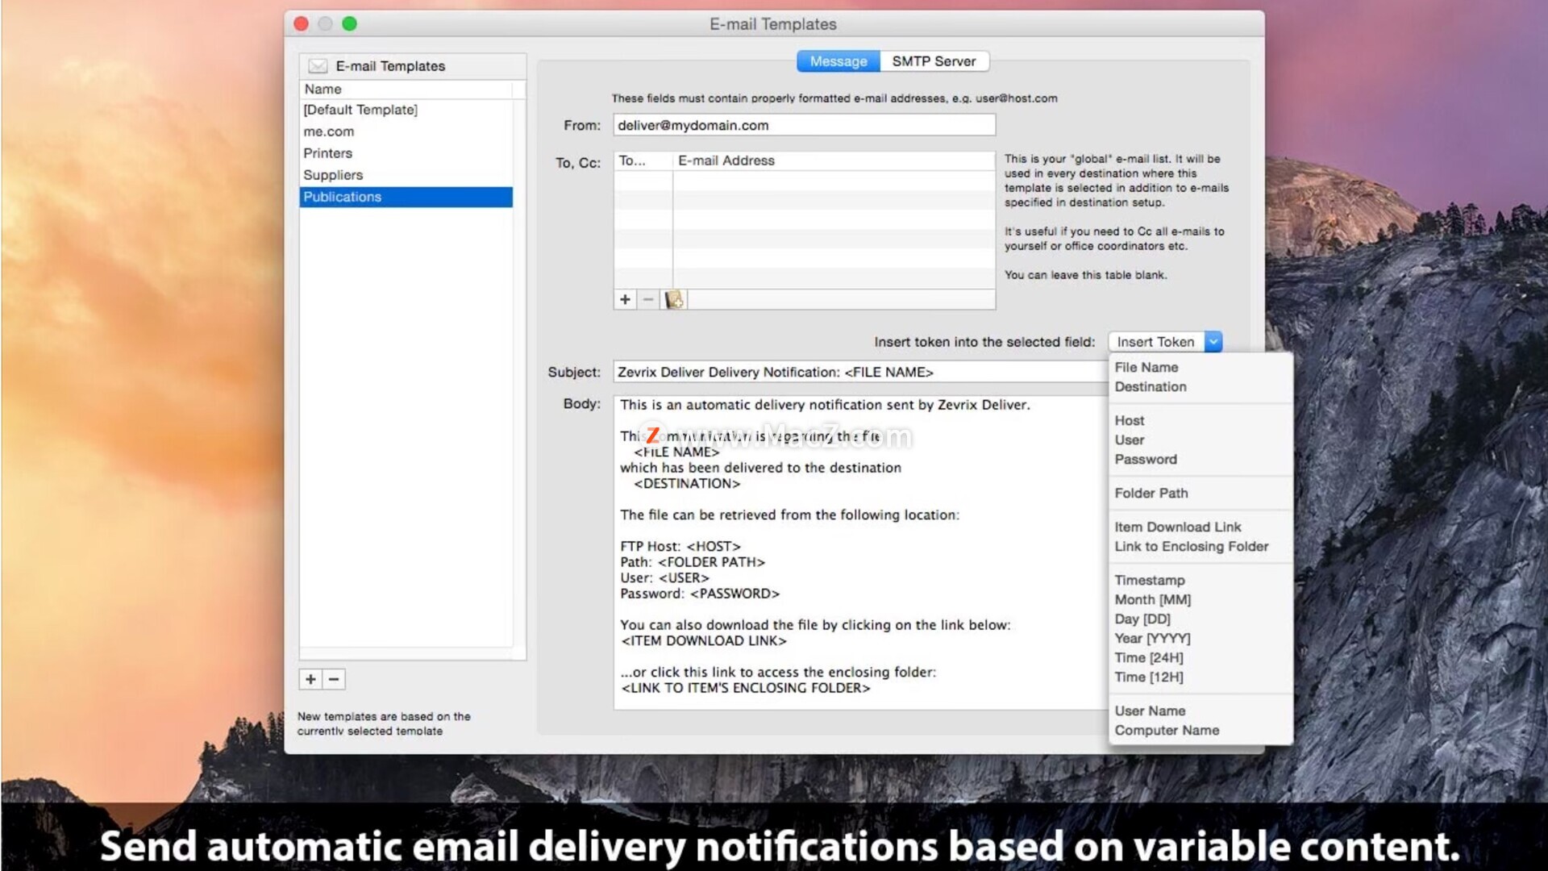Open the Insert Token dropdown
1548x871 pixels.
click(x=1165, y=342)
